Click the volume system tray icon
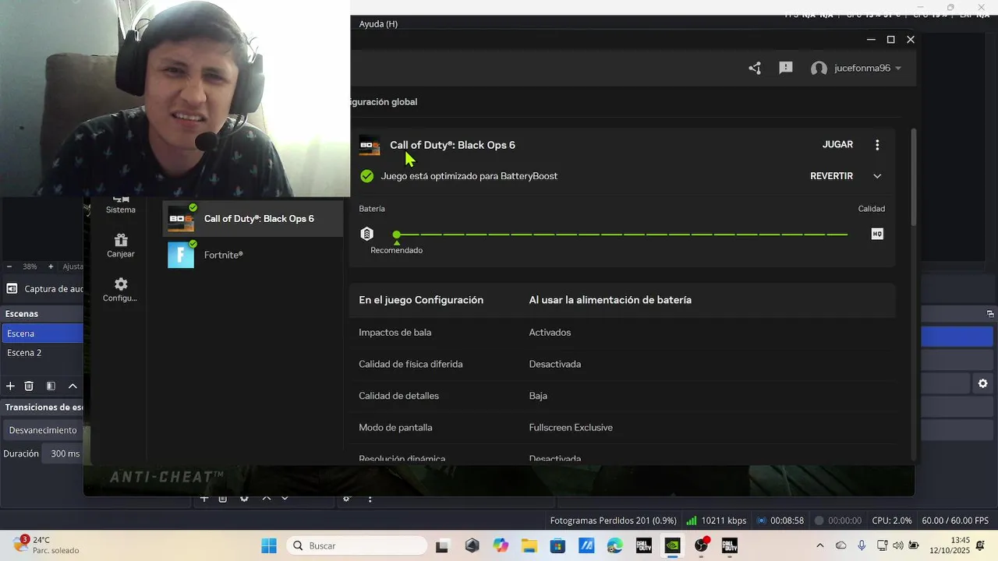The width and height of the screenshot is (998, 561). tap(897, 545)
